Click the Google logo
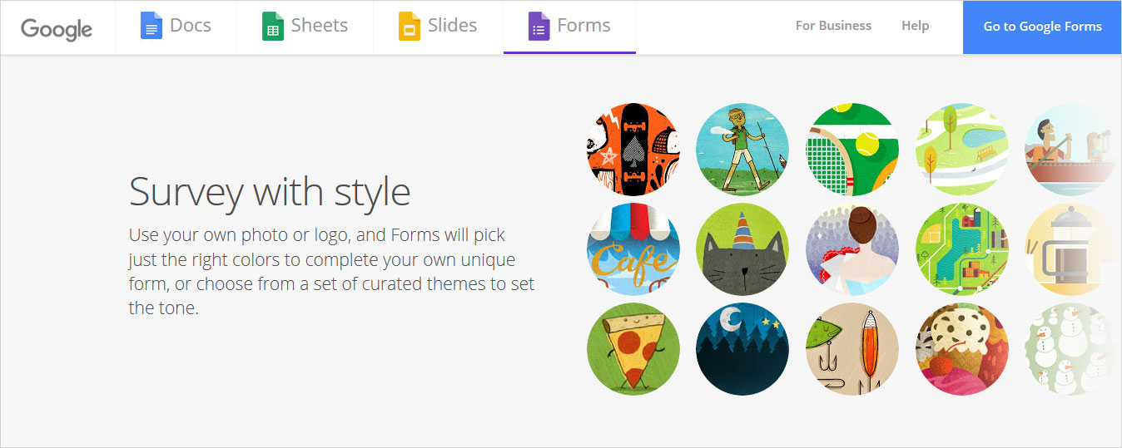The height and width of the screenshot is (448, 1122). [x=57, y=28]
